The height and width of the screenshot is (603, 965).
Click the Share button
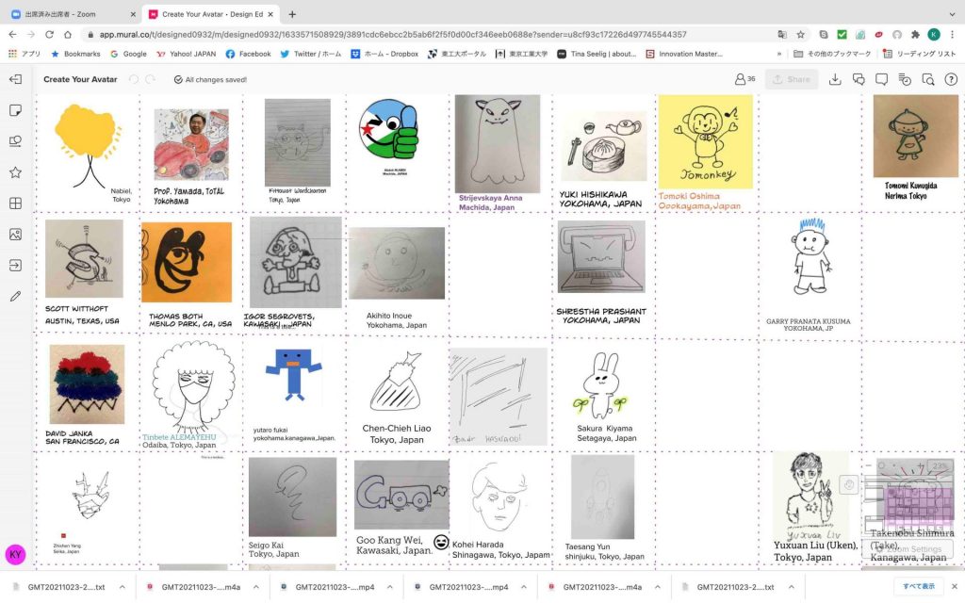[792, 79]
